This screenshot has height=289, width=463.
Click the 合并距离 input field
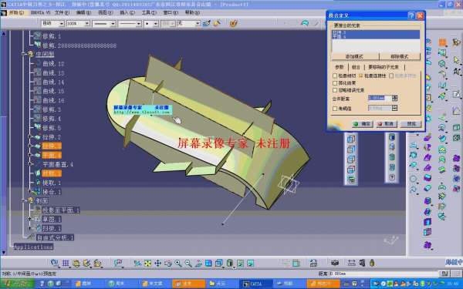click(x=380, y=98)
